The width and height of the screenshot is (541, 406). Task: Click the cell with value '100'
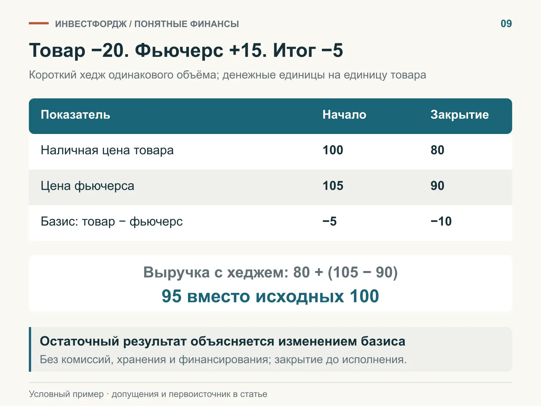[x=333, y=150]
